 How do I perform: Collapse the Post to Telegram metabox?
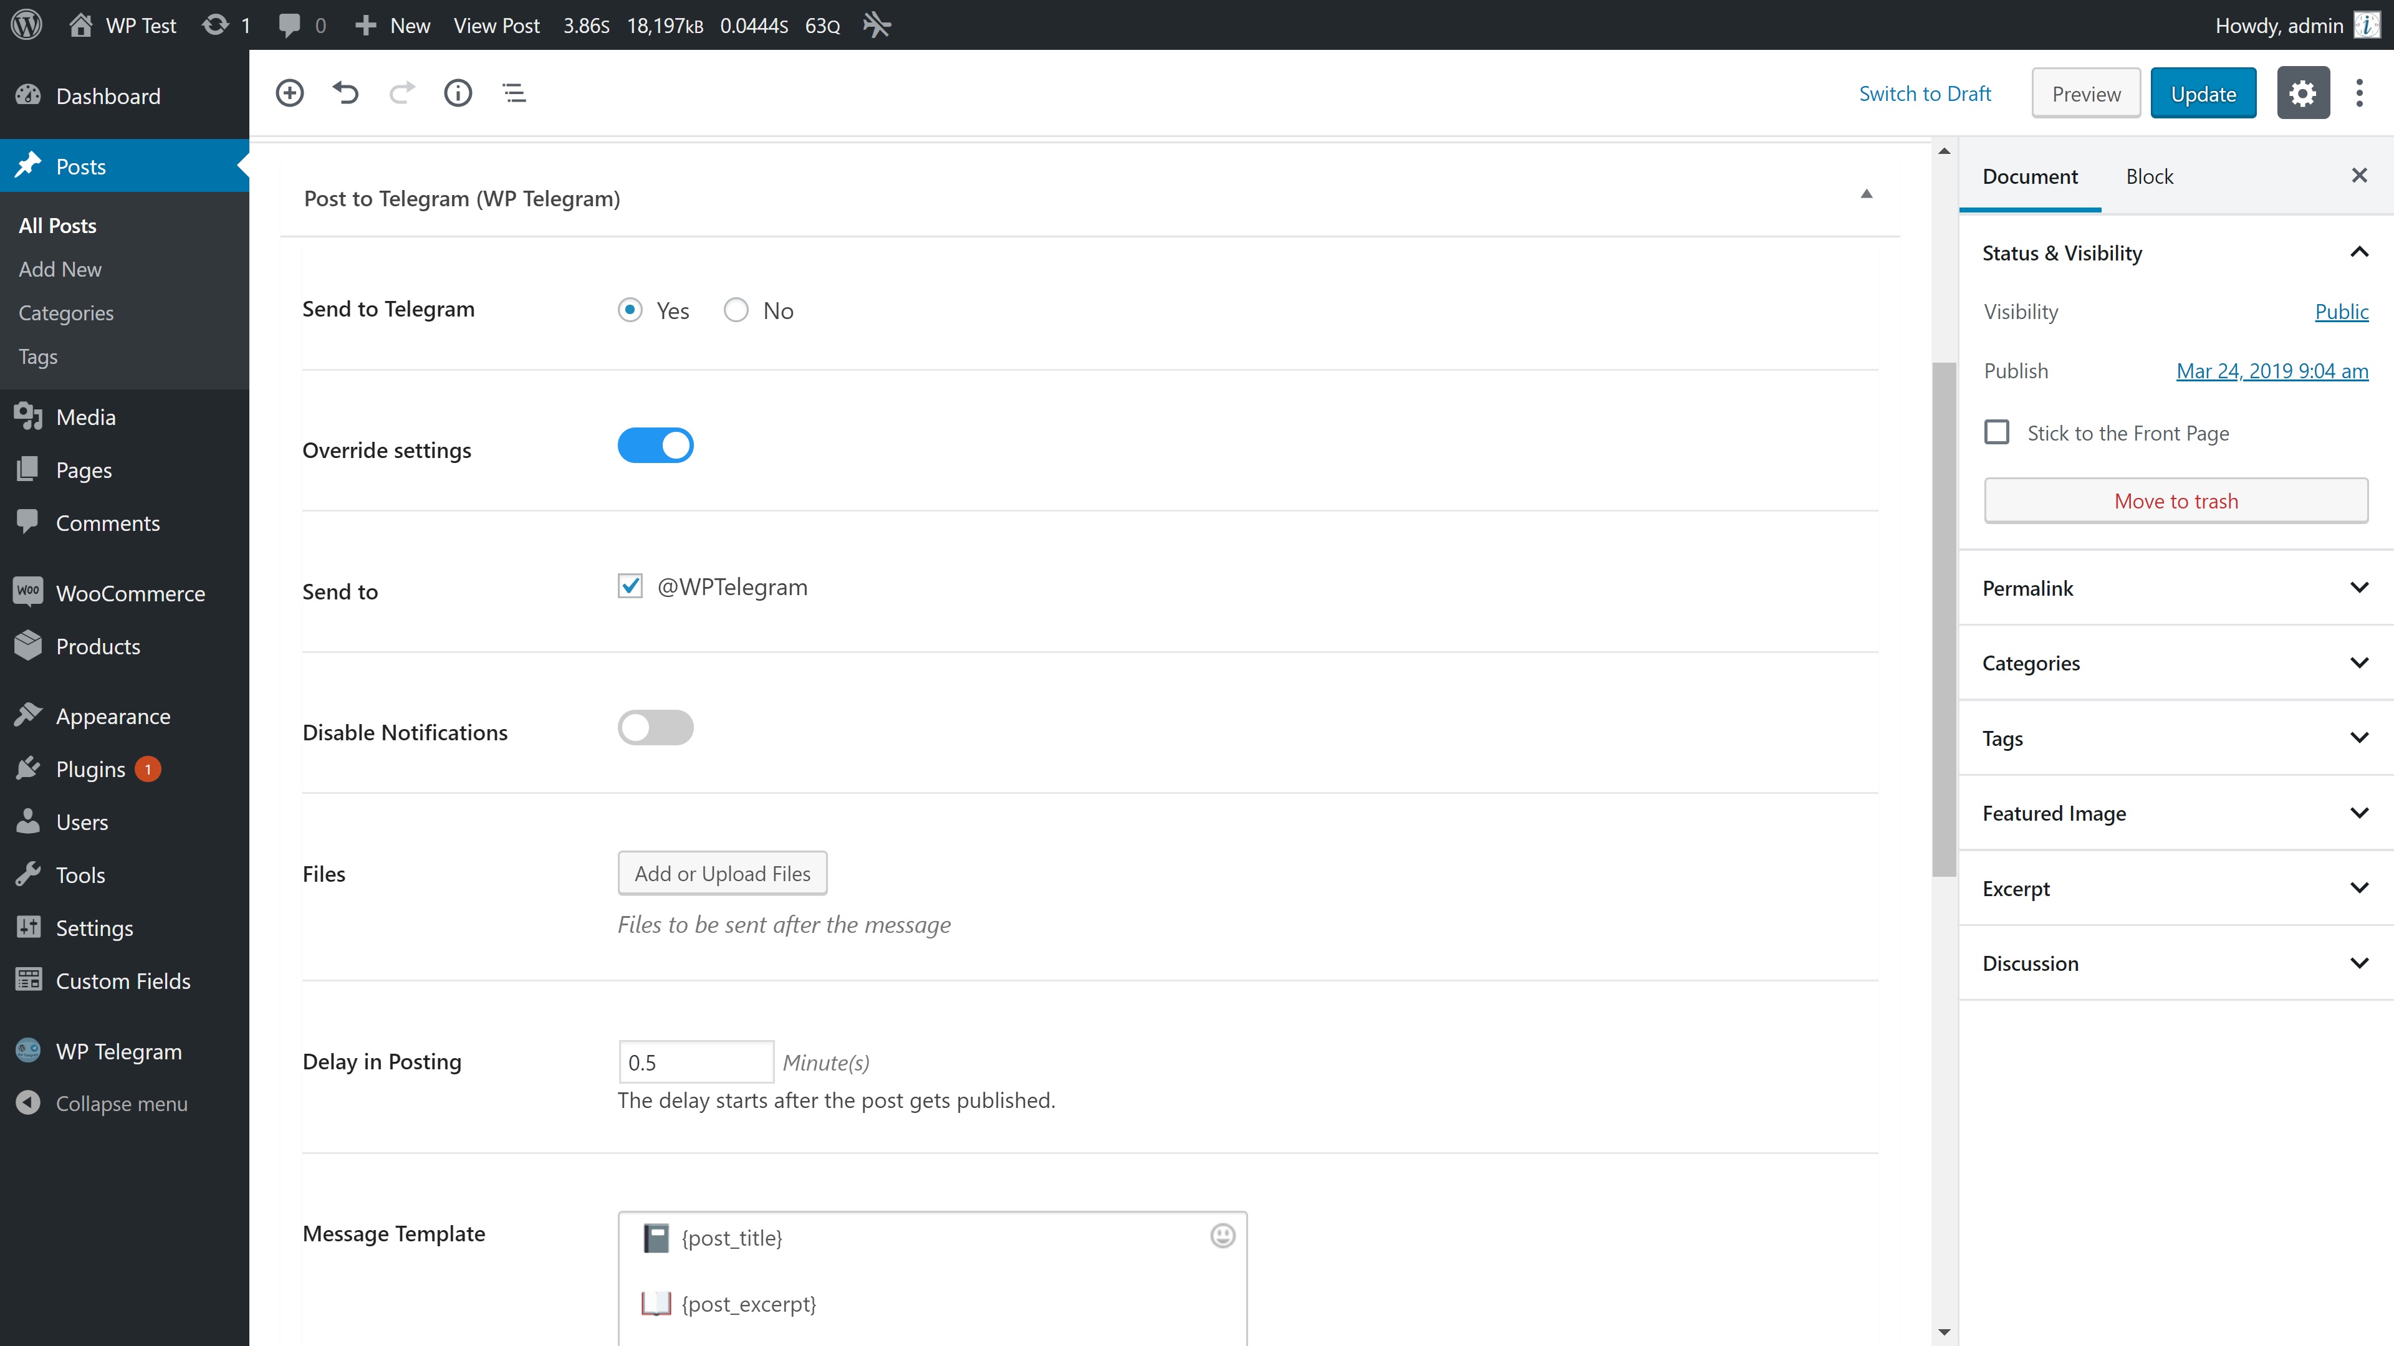(x=1865, y=194)
